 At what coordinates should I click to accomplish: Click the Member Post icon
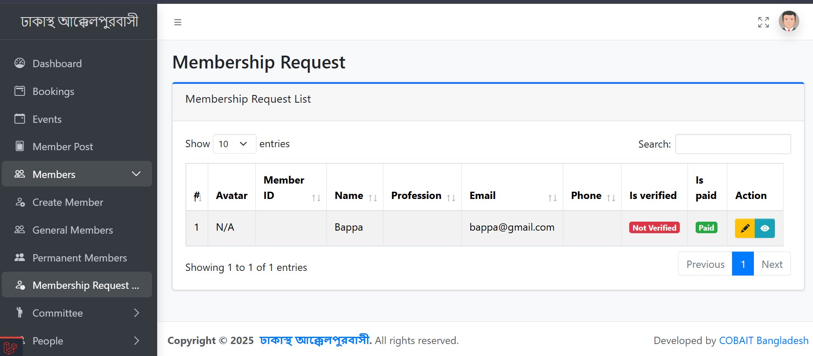(x=20, y=146)
